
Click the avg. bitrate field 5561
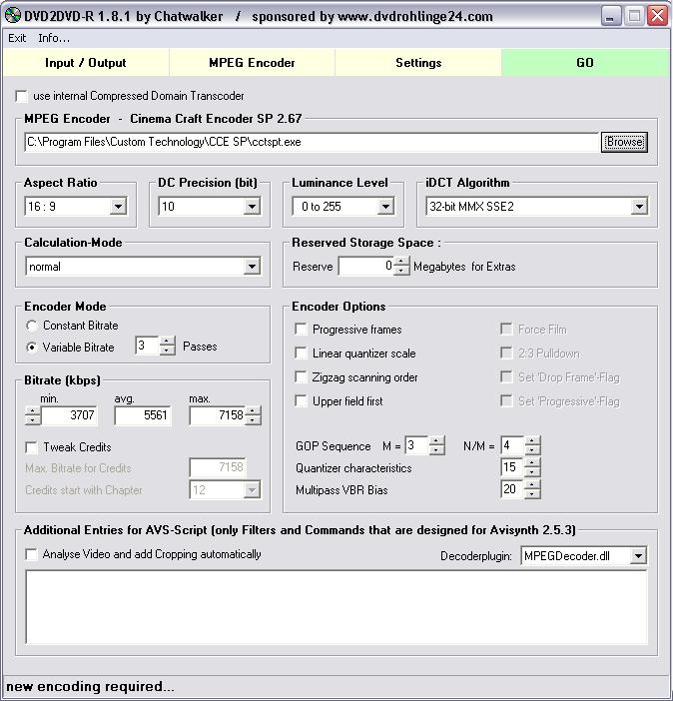(x=143, y=415)
